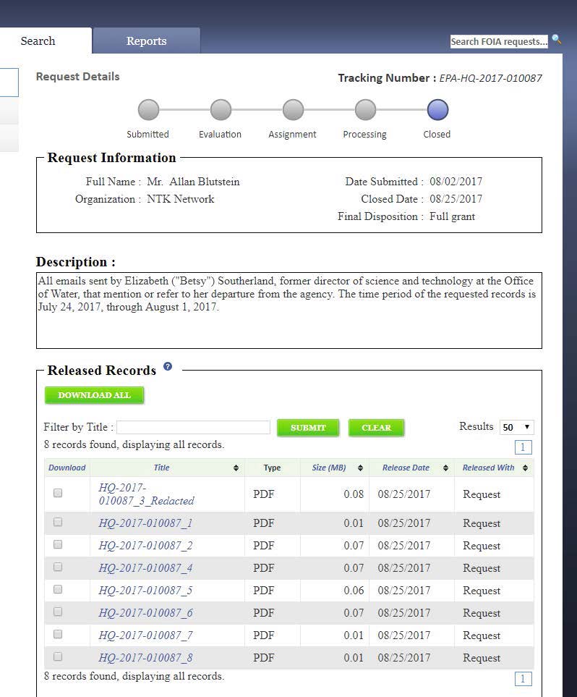Open the HQ-2017-010087_7 file link
The width and height of the screenshot is (577, 697).
pos(145,635)
